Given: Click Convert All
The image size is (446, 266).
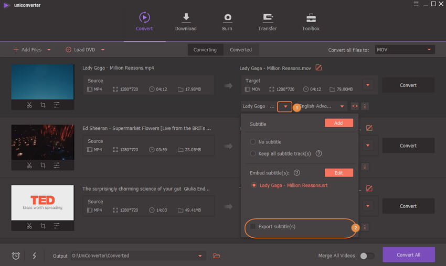Looking at the screenshot, I should (408, 254).
